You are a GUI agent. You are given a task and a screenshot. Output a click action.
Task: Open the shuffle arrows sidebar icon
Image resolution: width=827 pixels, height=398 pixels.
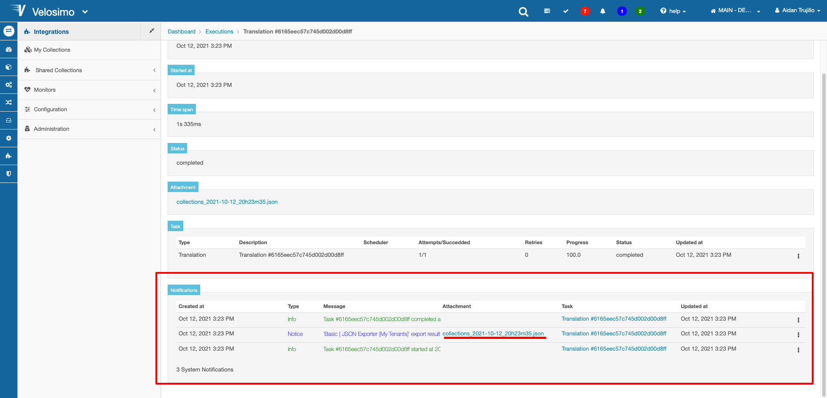coord(9,103)
